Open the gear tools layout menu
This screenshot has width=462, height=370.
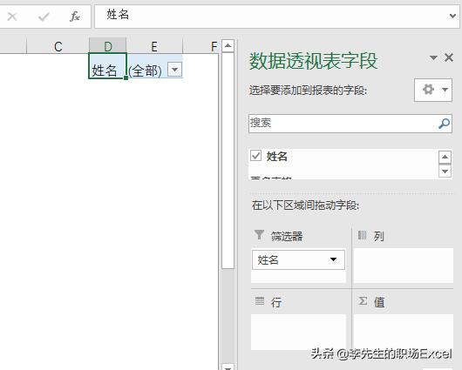[x=433, y=90]
